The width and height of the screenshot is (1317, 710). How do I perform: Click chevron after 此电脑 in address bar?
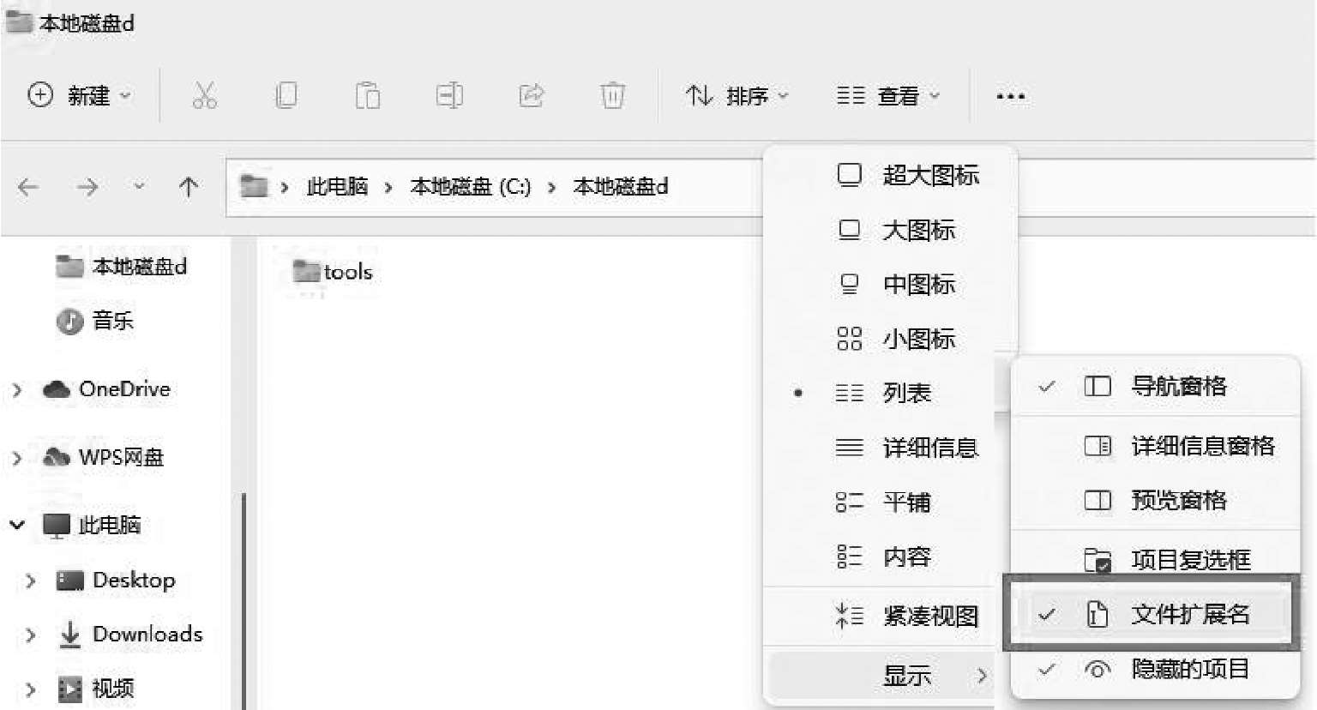[388, 187]
